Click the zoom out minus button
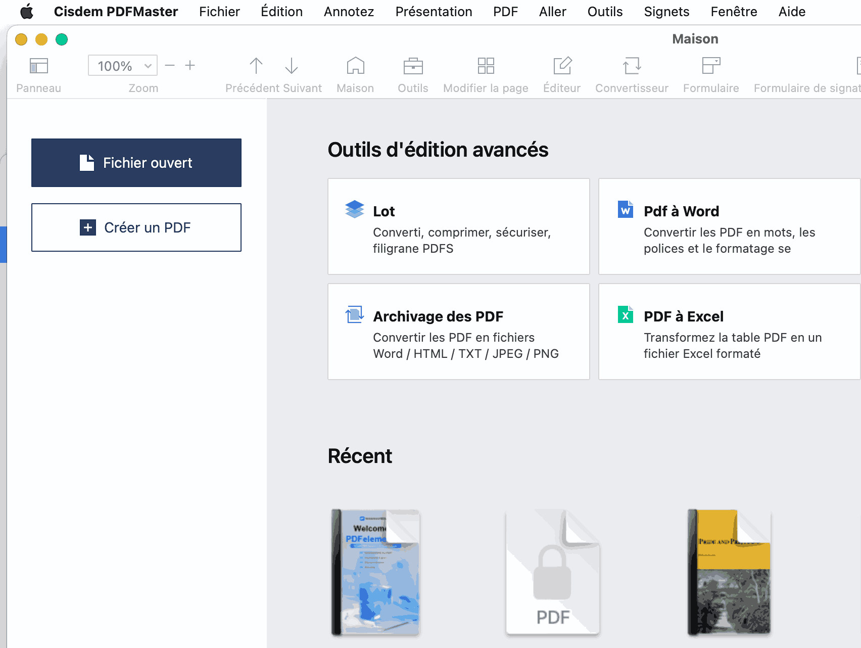The image size is (861, 648). 170,66
